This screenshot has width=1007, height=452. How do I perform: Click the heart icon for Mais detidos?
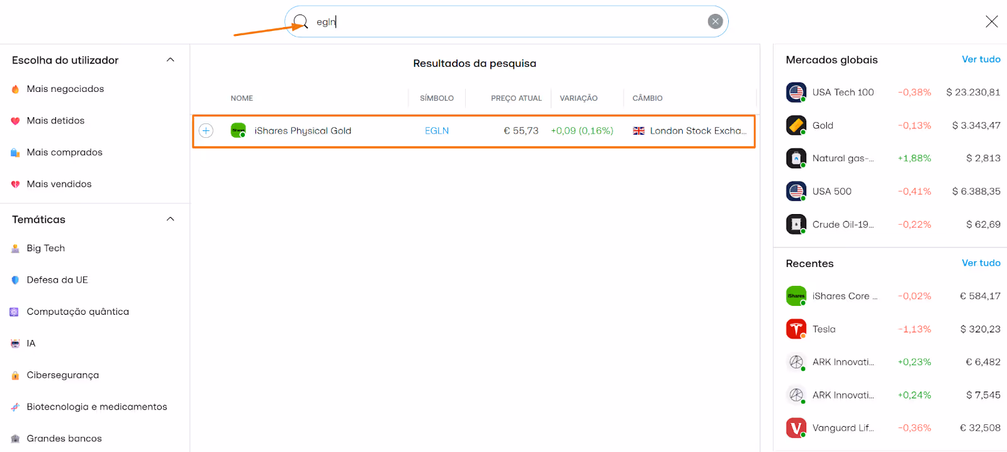tap(15, 121)
